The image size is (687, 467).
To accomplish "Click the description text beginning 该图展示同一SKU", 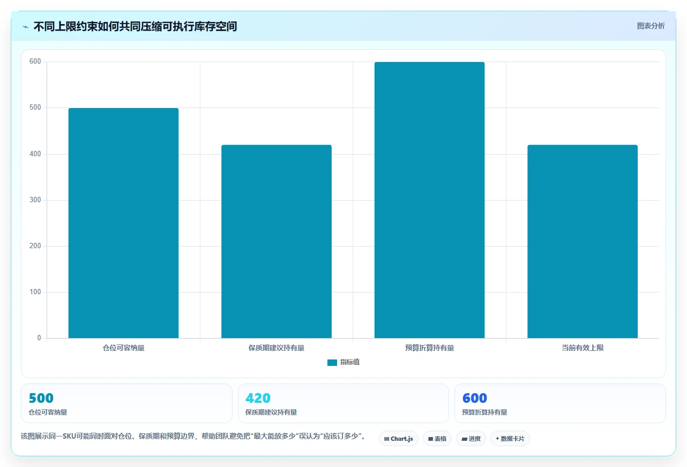I will [195, 437].
